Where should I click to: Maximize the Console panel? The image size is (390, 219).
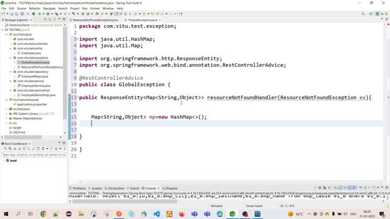(x=387, y=187)
